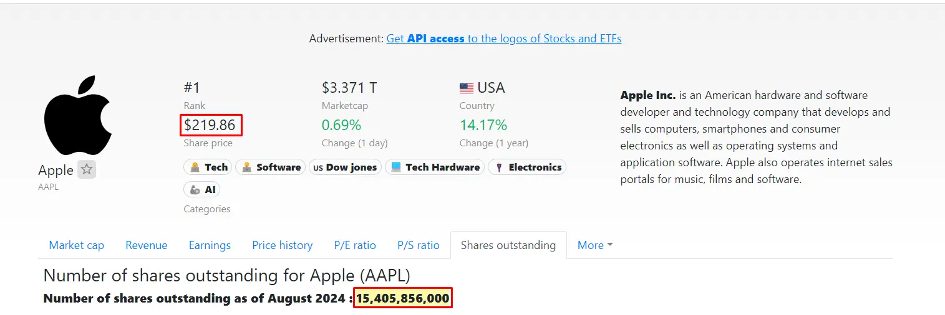This screenshot has height=315, width=945.
Task: Select the Dow jones category tag
Action: (x=345, y=167)
